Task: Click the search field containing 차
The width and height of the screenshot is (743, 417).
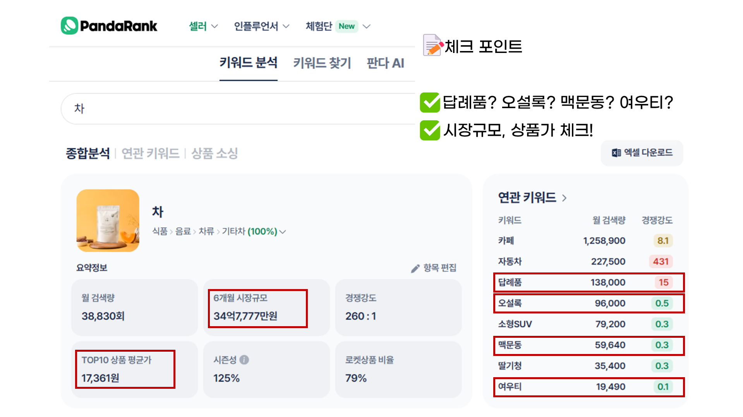Action: pos(232,109)
